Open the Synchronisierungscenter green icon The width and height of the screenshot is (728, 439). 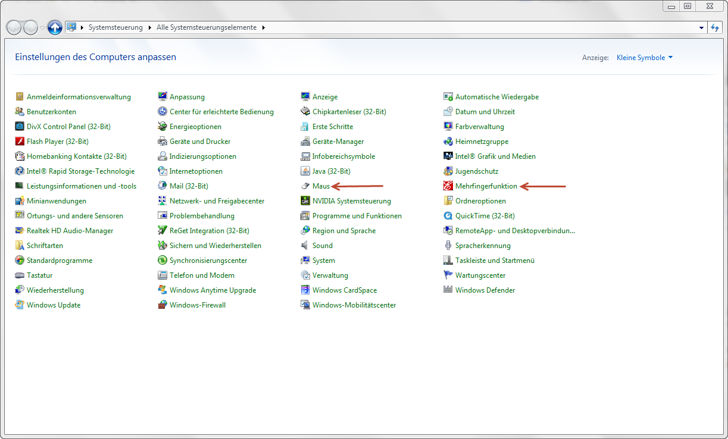tap(163, 261)
